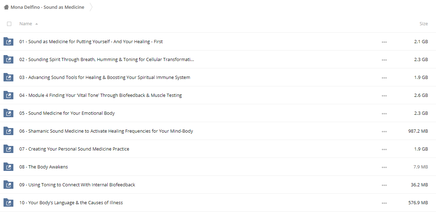Click the folder icon for 06 - Shamanic Sound Medicine

click(8, 131)
